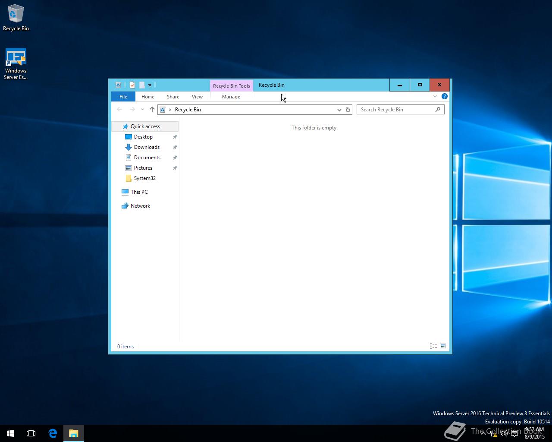Open the Recent locations dropdown arrow
The height and width of the screenshot is (442, 552).
[x=142, y=110]
